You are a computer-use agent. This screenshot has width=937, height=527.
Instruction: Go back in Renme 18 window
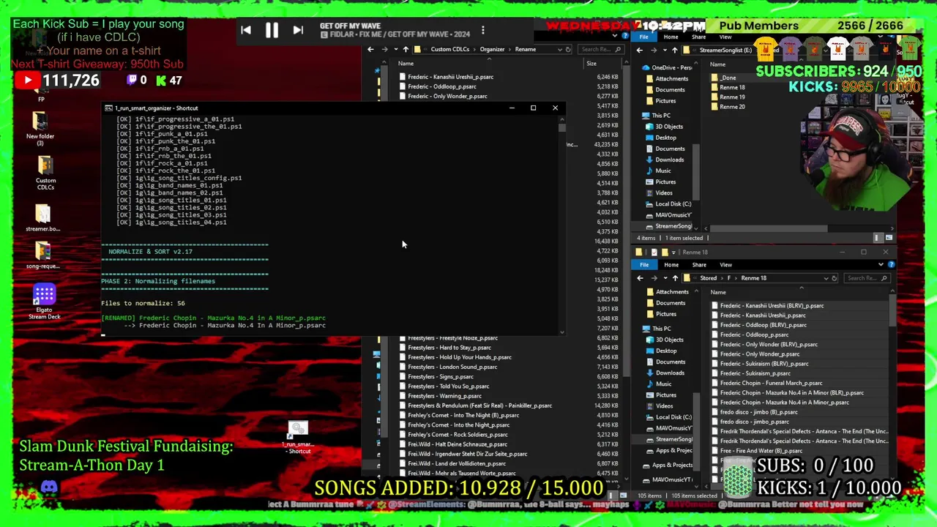point(639,278)
